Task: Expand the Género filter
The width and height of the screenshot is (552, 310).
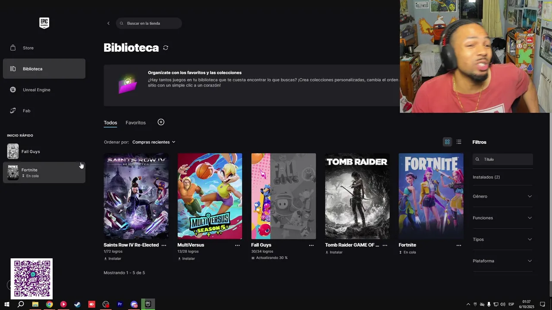Action: 502,196
